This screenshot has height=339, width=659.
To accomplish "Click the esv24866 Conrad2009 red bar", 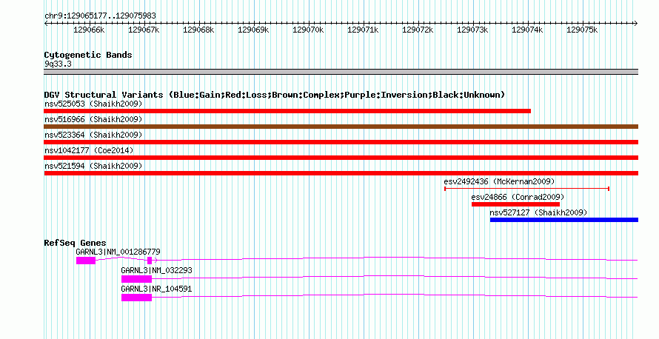I will click(x=515, y=204).
